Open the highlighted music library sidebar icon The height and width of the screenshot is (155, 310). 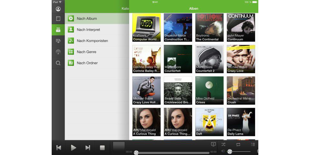click(58, 30)
